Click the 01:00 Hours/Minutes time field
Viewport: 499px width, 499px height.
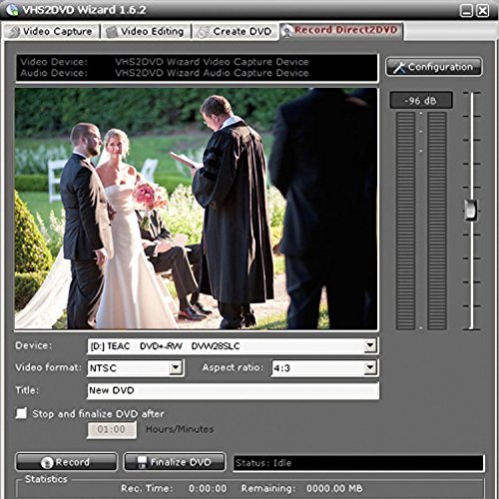click(112, 429)
